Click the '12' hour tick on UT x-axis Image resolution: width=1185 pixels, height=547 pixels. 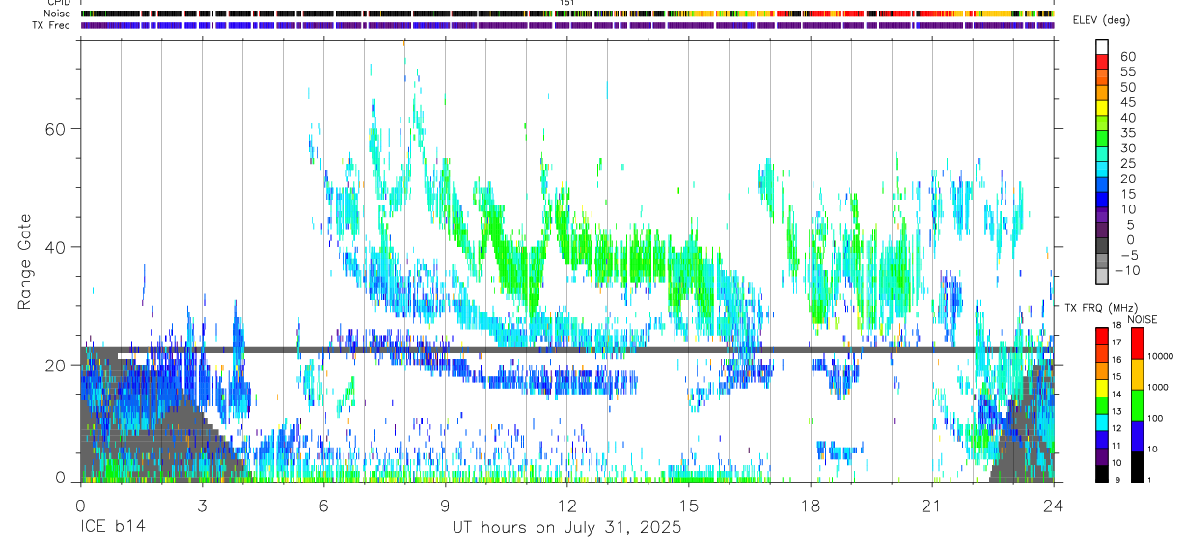567,505
